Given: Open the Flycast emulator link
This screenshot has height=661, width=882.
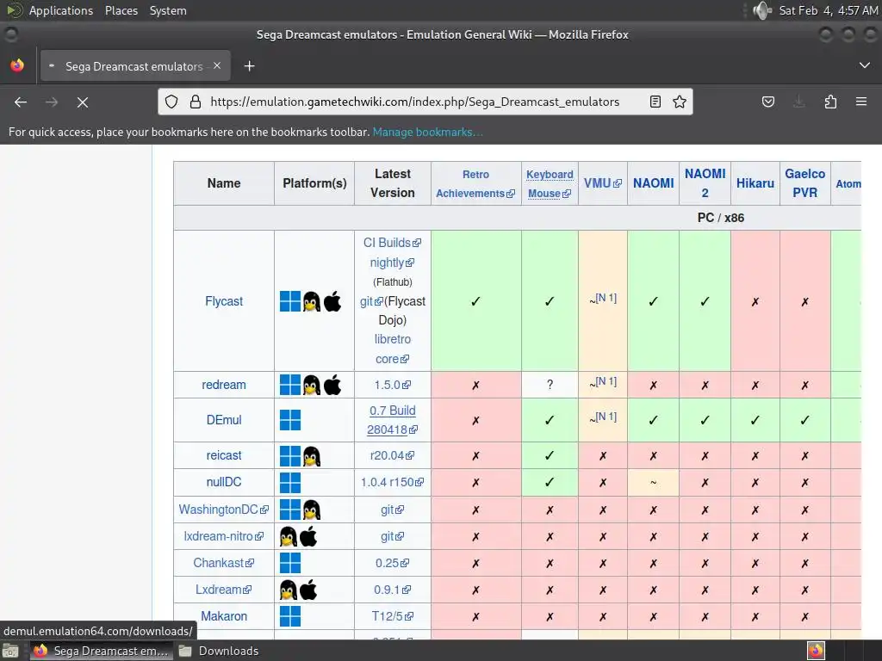Looking at the screenshot, I should (224, 301).
